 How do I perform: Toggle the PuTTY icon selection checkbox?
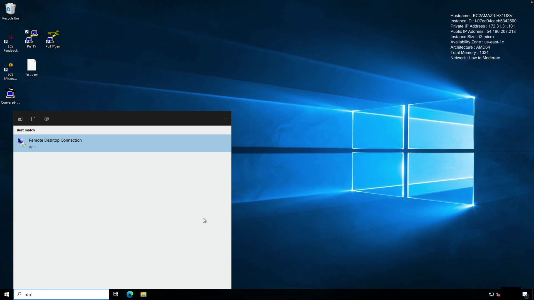(27, 32)
